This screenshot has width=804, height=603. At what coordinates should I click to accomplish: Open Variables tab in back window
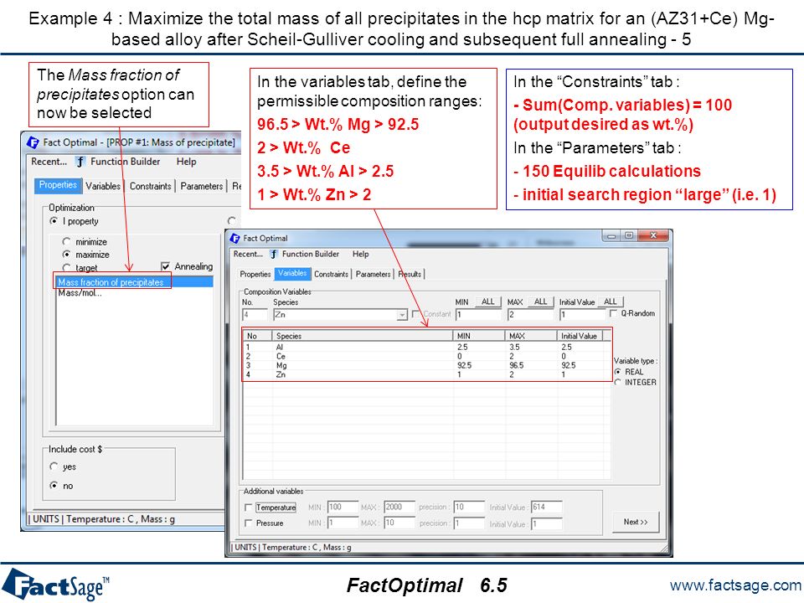(x=103, y=186)
